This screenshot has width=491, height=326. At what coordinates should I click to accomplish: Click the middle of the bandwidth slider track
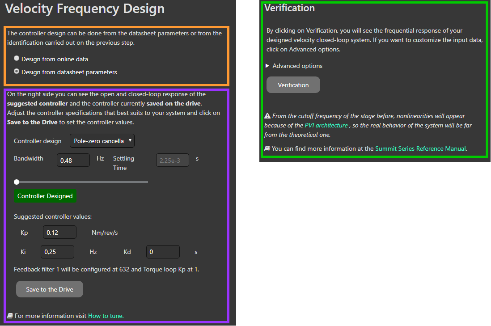point(82,182)
